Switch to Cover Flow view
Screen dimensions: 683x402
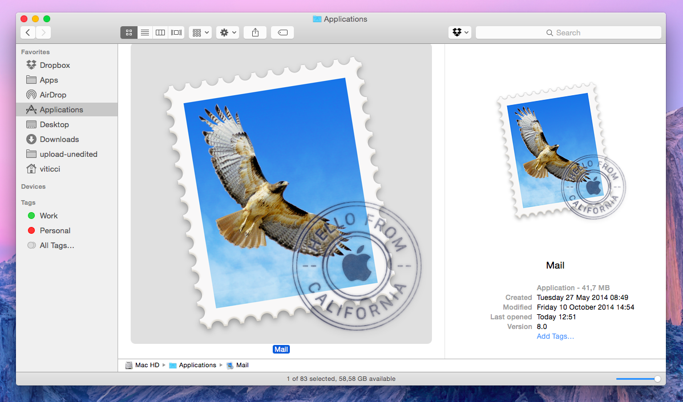pos(176,33)
